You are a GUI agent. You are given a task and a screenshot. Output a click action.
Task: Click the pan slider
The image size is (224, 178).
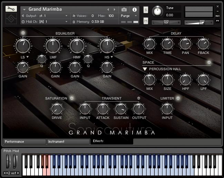coord(166,22)
